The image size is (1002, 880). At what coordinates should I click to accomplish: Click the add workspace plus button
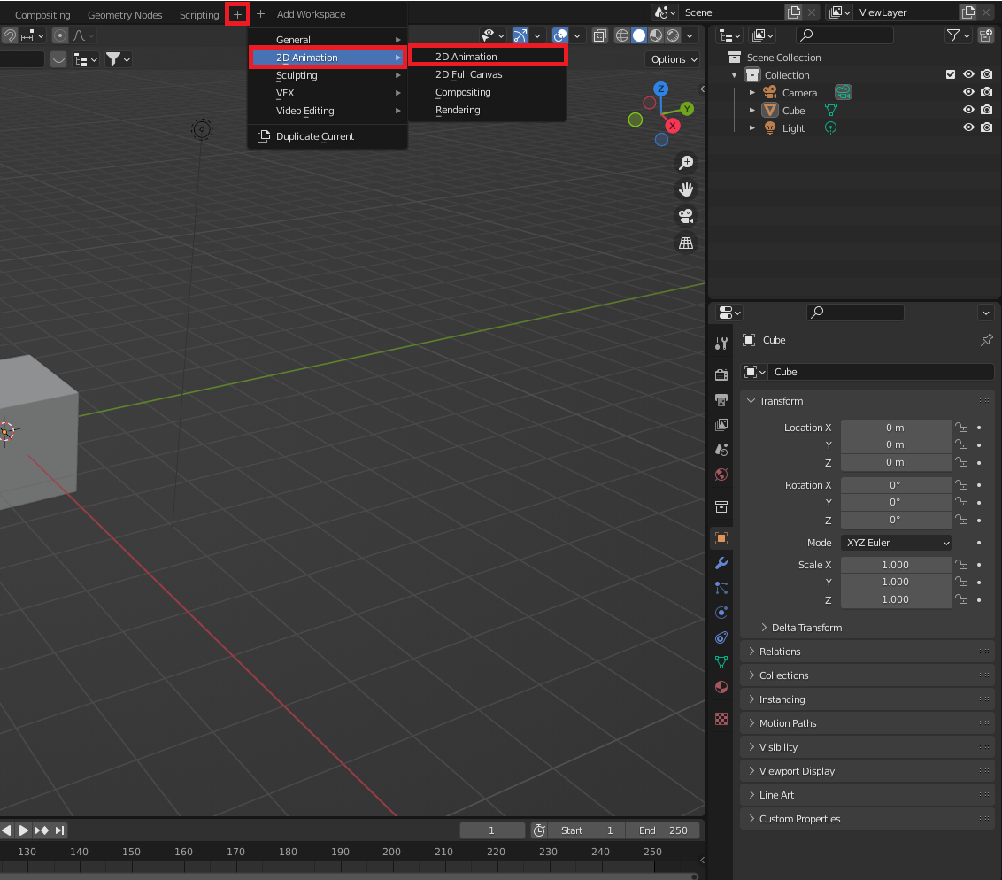(x=237, y=14)
